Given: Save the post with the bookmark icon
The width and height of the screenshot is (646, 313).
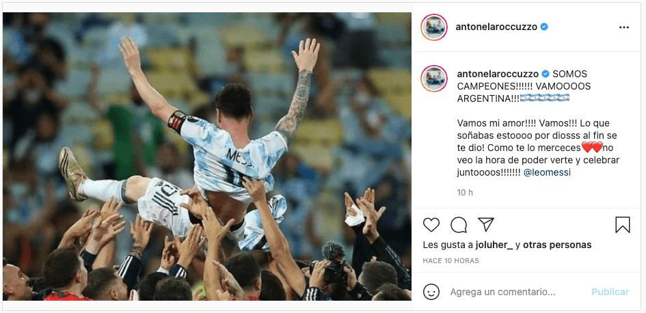Looking at the screenshot, I should (623, 225).
